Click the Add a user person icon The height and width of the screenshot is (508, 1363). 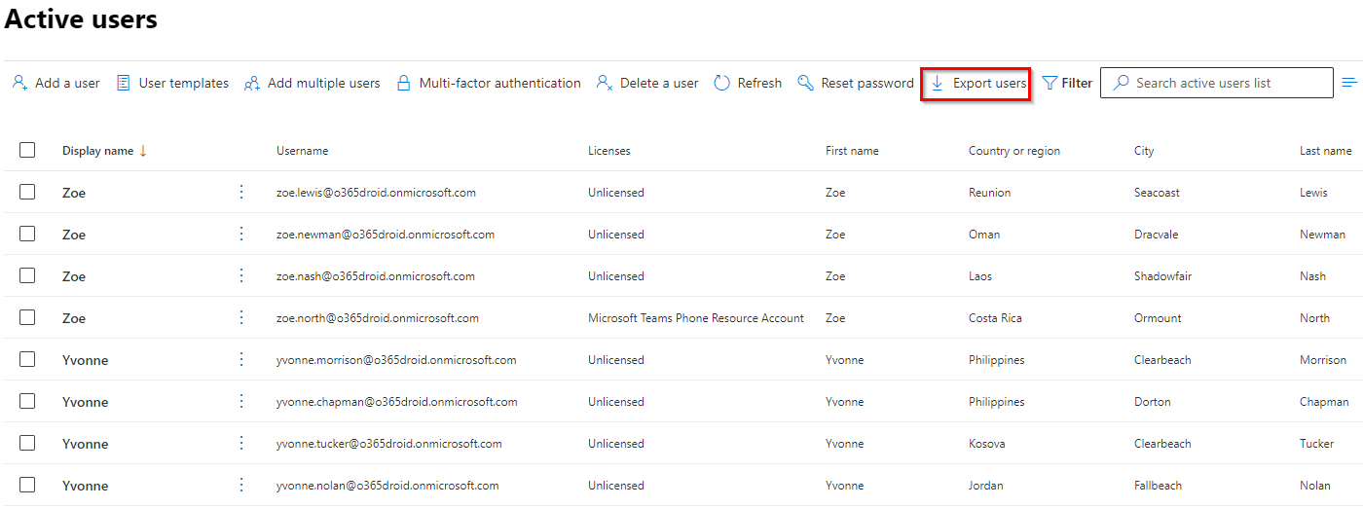(x=19, y=83)
